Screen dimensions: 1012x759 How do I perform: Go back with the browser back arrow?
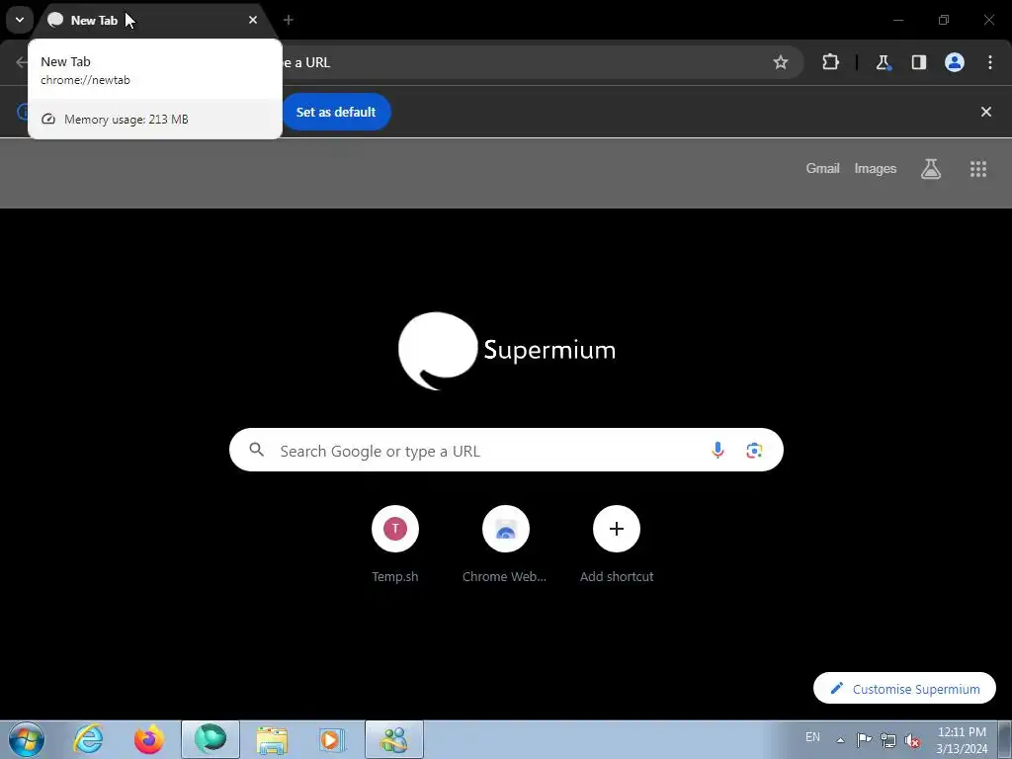22,62
